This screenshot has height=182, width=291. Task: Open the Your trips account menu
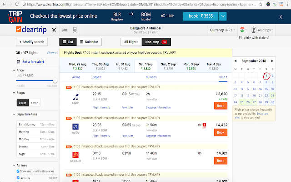click(262, 30)
